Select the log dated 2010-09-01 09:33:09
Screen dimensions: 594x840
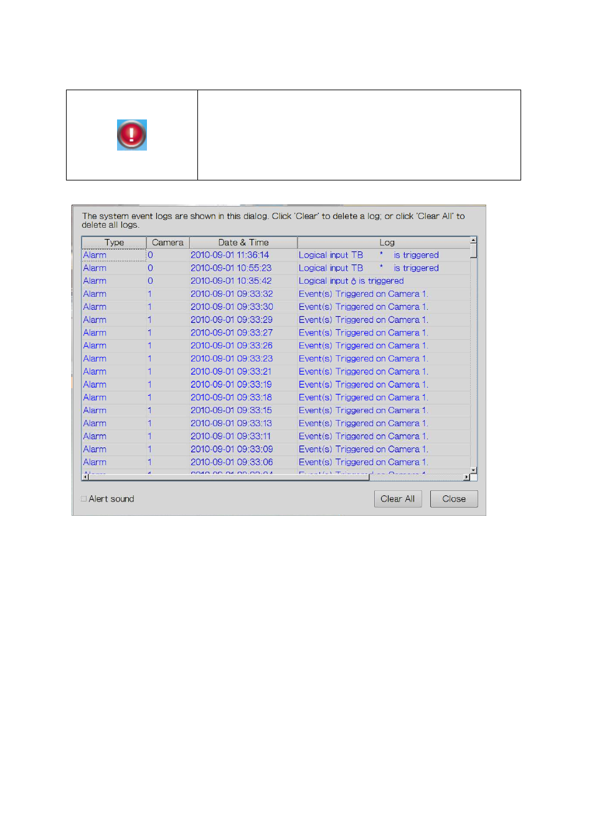tap(276, 449)
